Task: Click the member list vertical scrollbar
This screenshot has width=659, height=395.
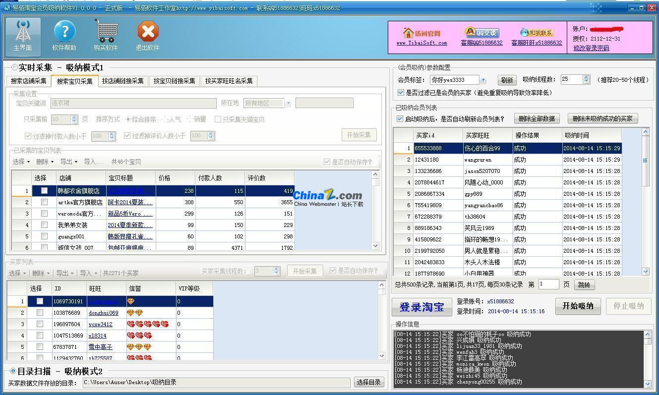Action: coord(645,202)
